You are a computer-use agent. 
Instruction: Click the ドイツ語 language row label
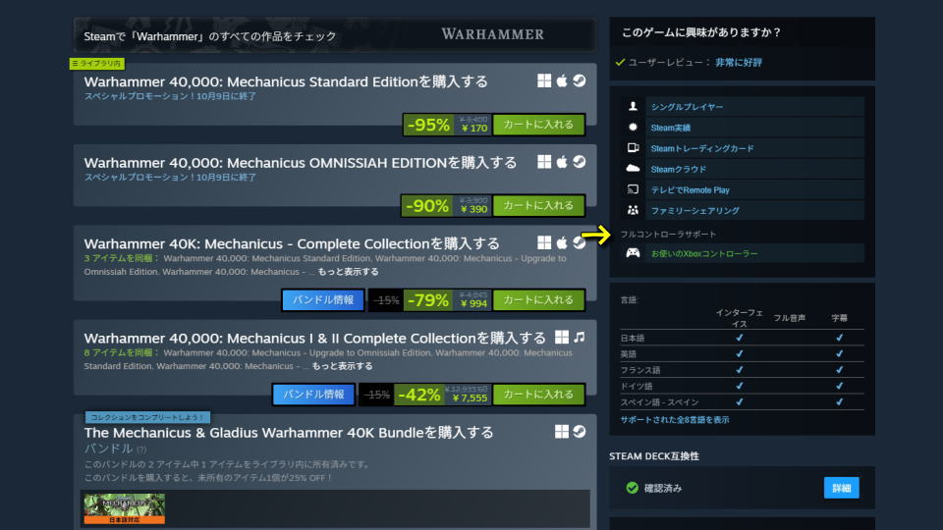[637, 387]
